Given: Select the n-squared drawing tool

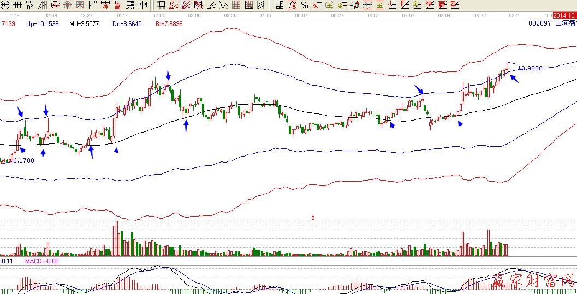Looking at the screenshot, I should [x=29, y=5].
